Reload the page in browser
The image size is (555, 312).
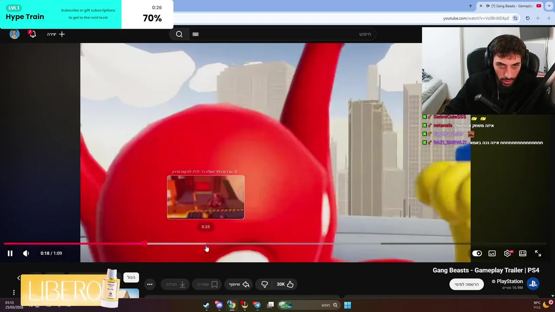pyautogui.click(x=528, y=18)
